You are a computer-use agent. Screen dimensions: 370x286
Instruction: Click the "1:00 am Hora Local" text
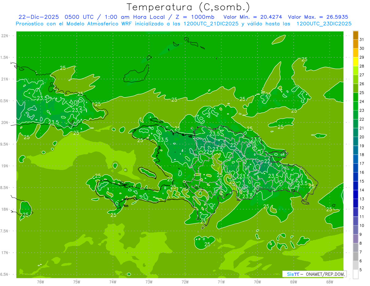click(x=135, y=17)
